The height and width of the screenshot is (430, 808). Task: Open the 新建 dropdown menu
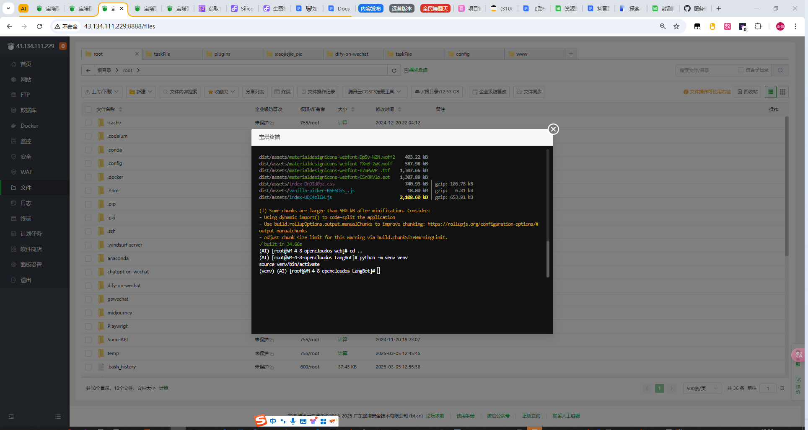pyautogui.click(x=141, y=92)
